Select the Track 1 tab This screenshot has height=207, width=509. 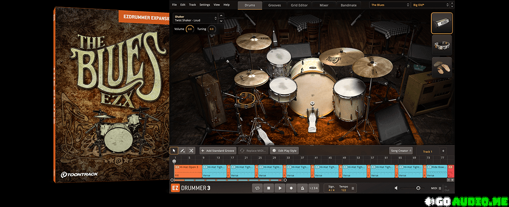pyautogui.click(x=427, y=151)
